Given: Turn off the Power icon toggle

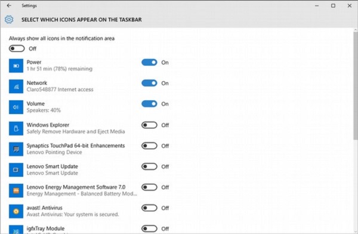Looking at the screenshot, I should tap(149, 63).
